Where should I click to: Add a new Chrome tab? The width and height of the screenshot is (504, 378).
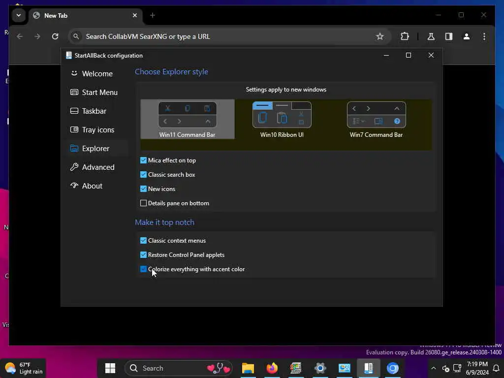[153, 15]
